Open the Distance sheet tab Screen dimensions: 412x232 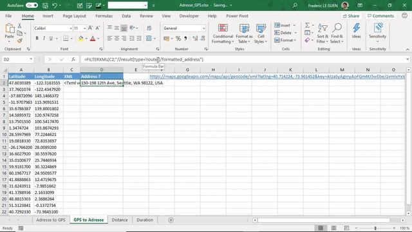pyautogui.click(x=120, y=220)
